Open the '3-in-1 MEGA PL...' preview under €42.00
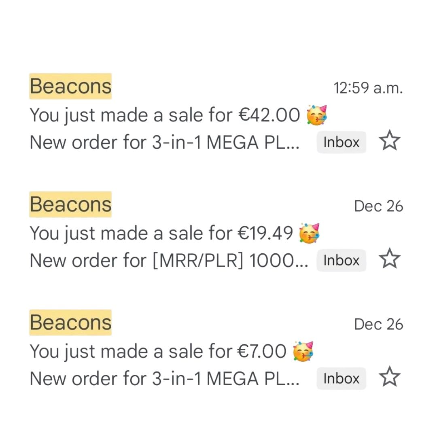The width and height of the screenshot is (437, 437). 164,142
